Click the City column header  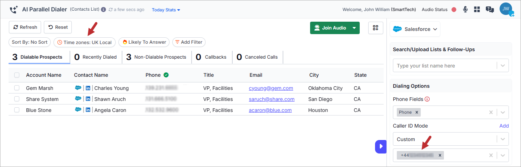point(314,75)
